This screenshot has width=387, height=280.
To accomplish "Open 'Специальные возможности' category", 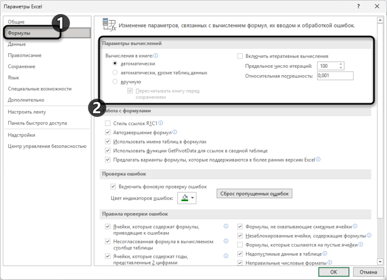I will pyautogui.click(x=47, y=89).
